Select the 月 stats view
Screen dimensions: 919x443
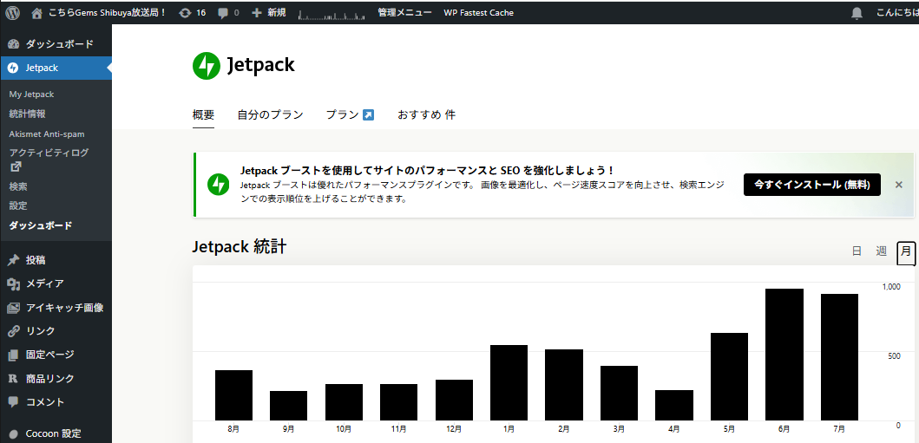tap(906, 252)
